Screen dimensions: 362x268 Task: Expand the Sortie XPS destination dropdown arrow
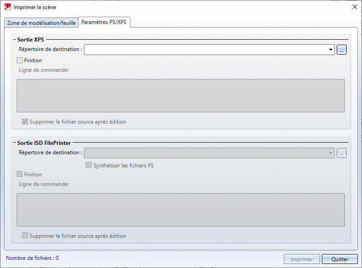pos(331,50)
